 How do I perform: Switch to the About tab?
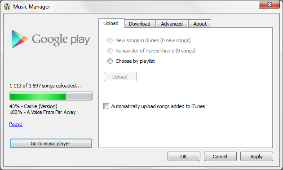pos(200,24)
